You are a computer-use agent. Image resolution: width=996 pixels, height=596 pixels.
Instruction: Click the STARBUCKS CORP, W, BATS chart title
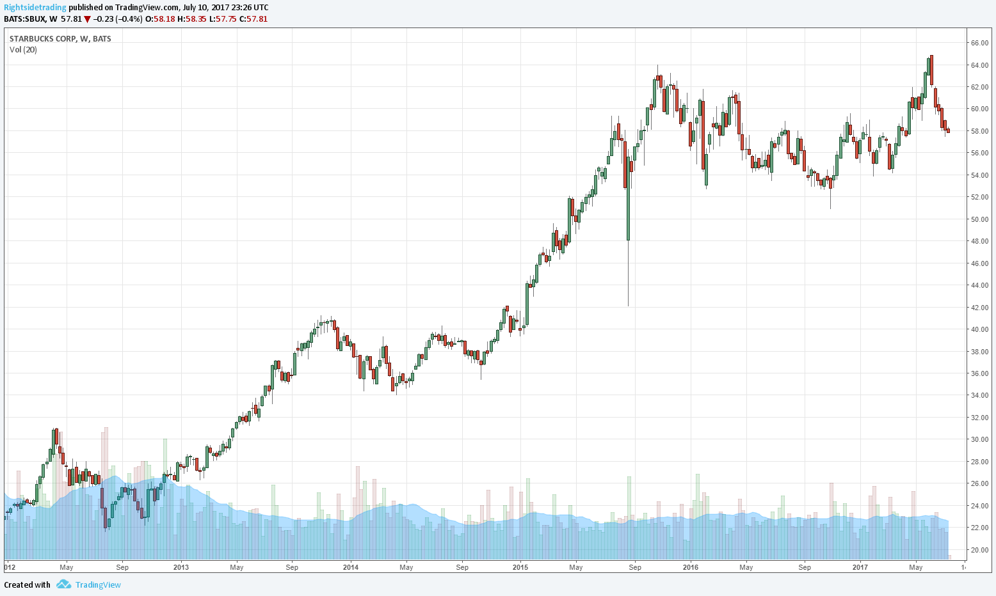pyautogui.click(x=60, y=38)
